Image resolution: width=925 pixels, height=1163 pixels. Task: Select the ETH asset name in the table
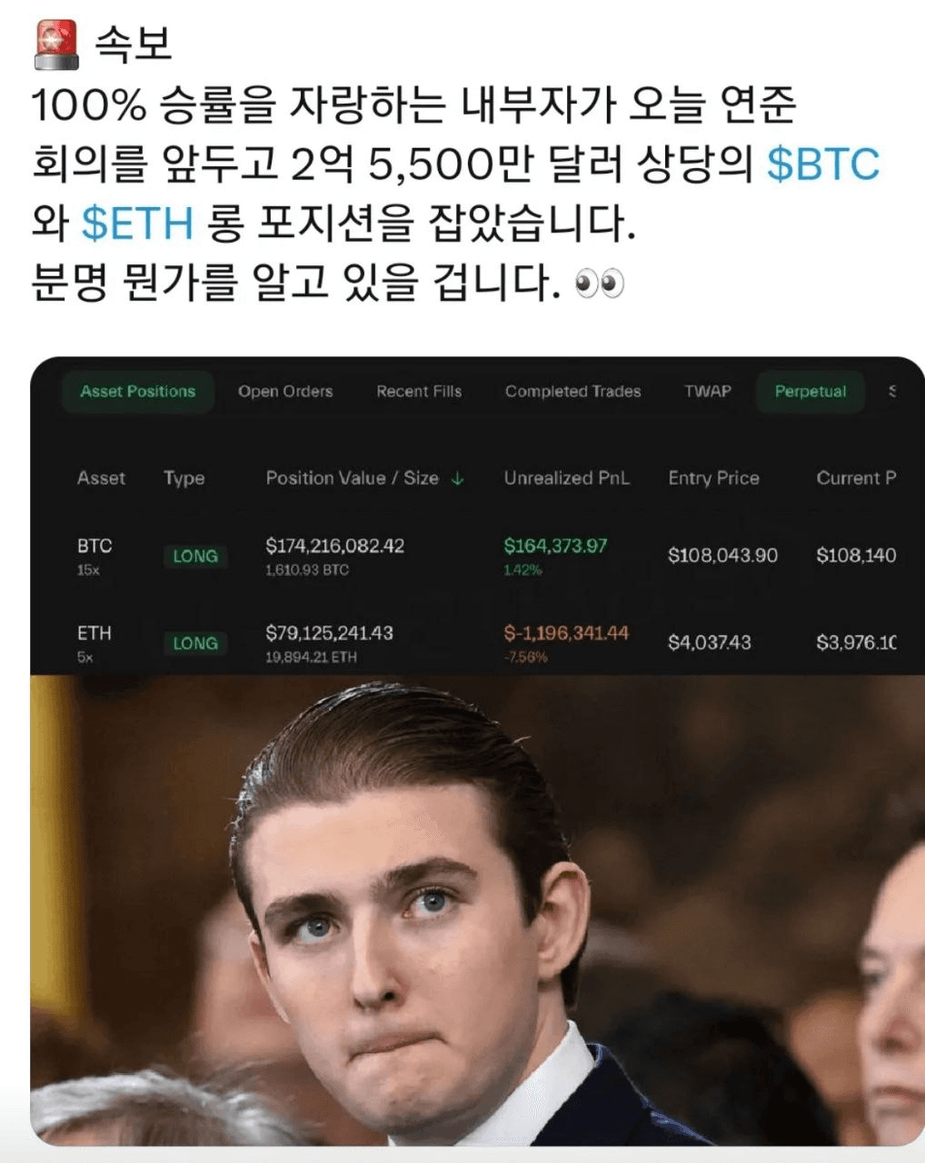[x=94, y=633]
